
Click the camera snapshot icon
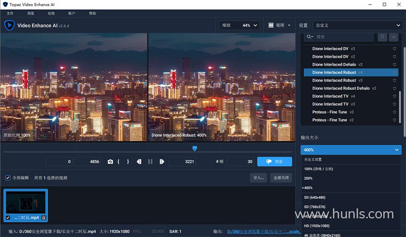tap(110, 162)
